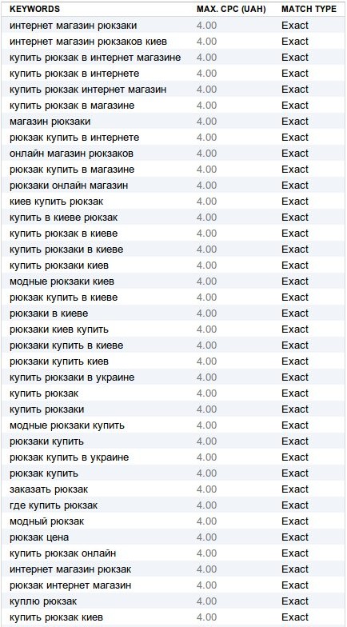Select keyword "купить рюкзаки киев"
Screen dimensions: 347x627
tap(59, 266)
